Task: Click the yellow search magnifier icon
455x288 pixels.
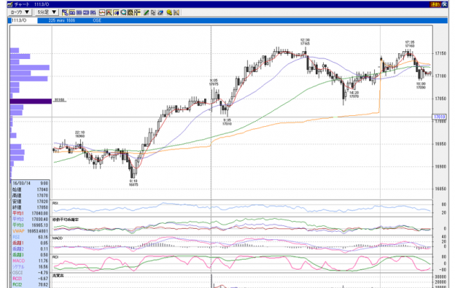Action: pos(169,12)
